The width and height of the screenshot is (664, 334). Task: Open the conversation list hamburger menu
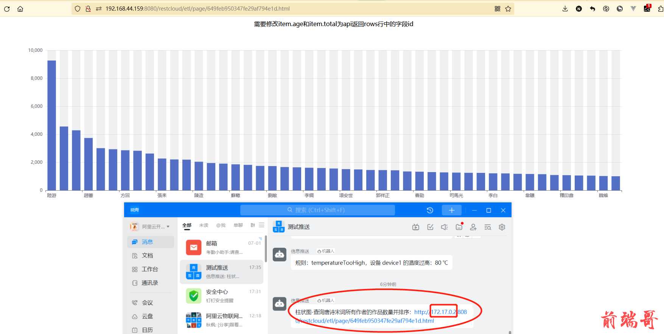pos(261,225)
